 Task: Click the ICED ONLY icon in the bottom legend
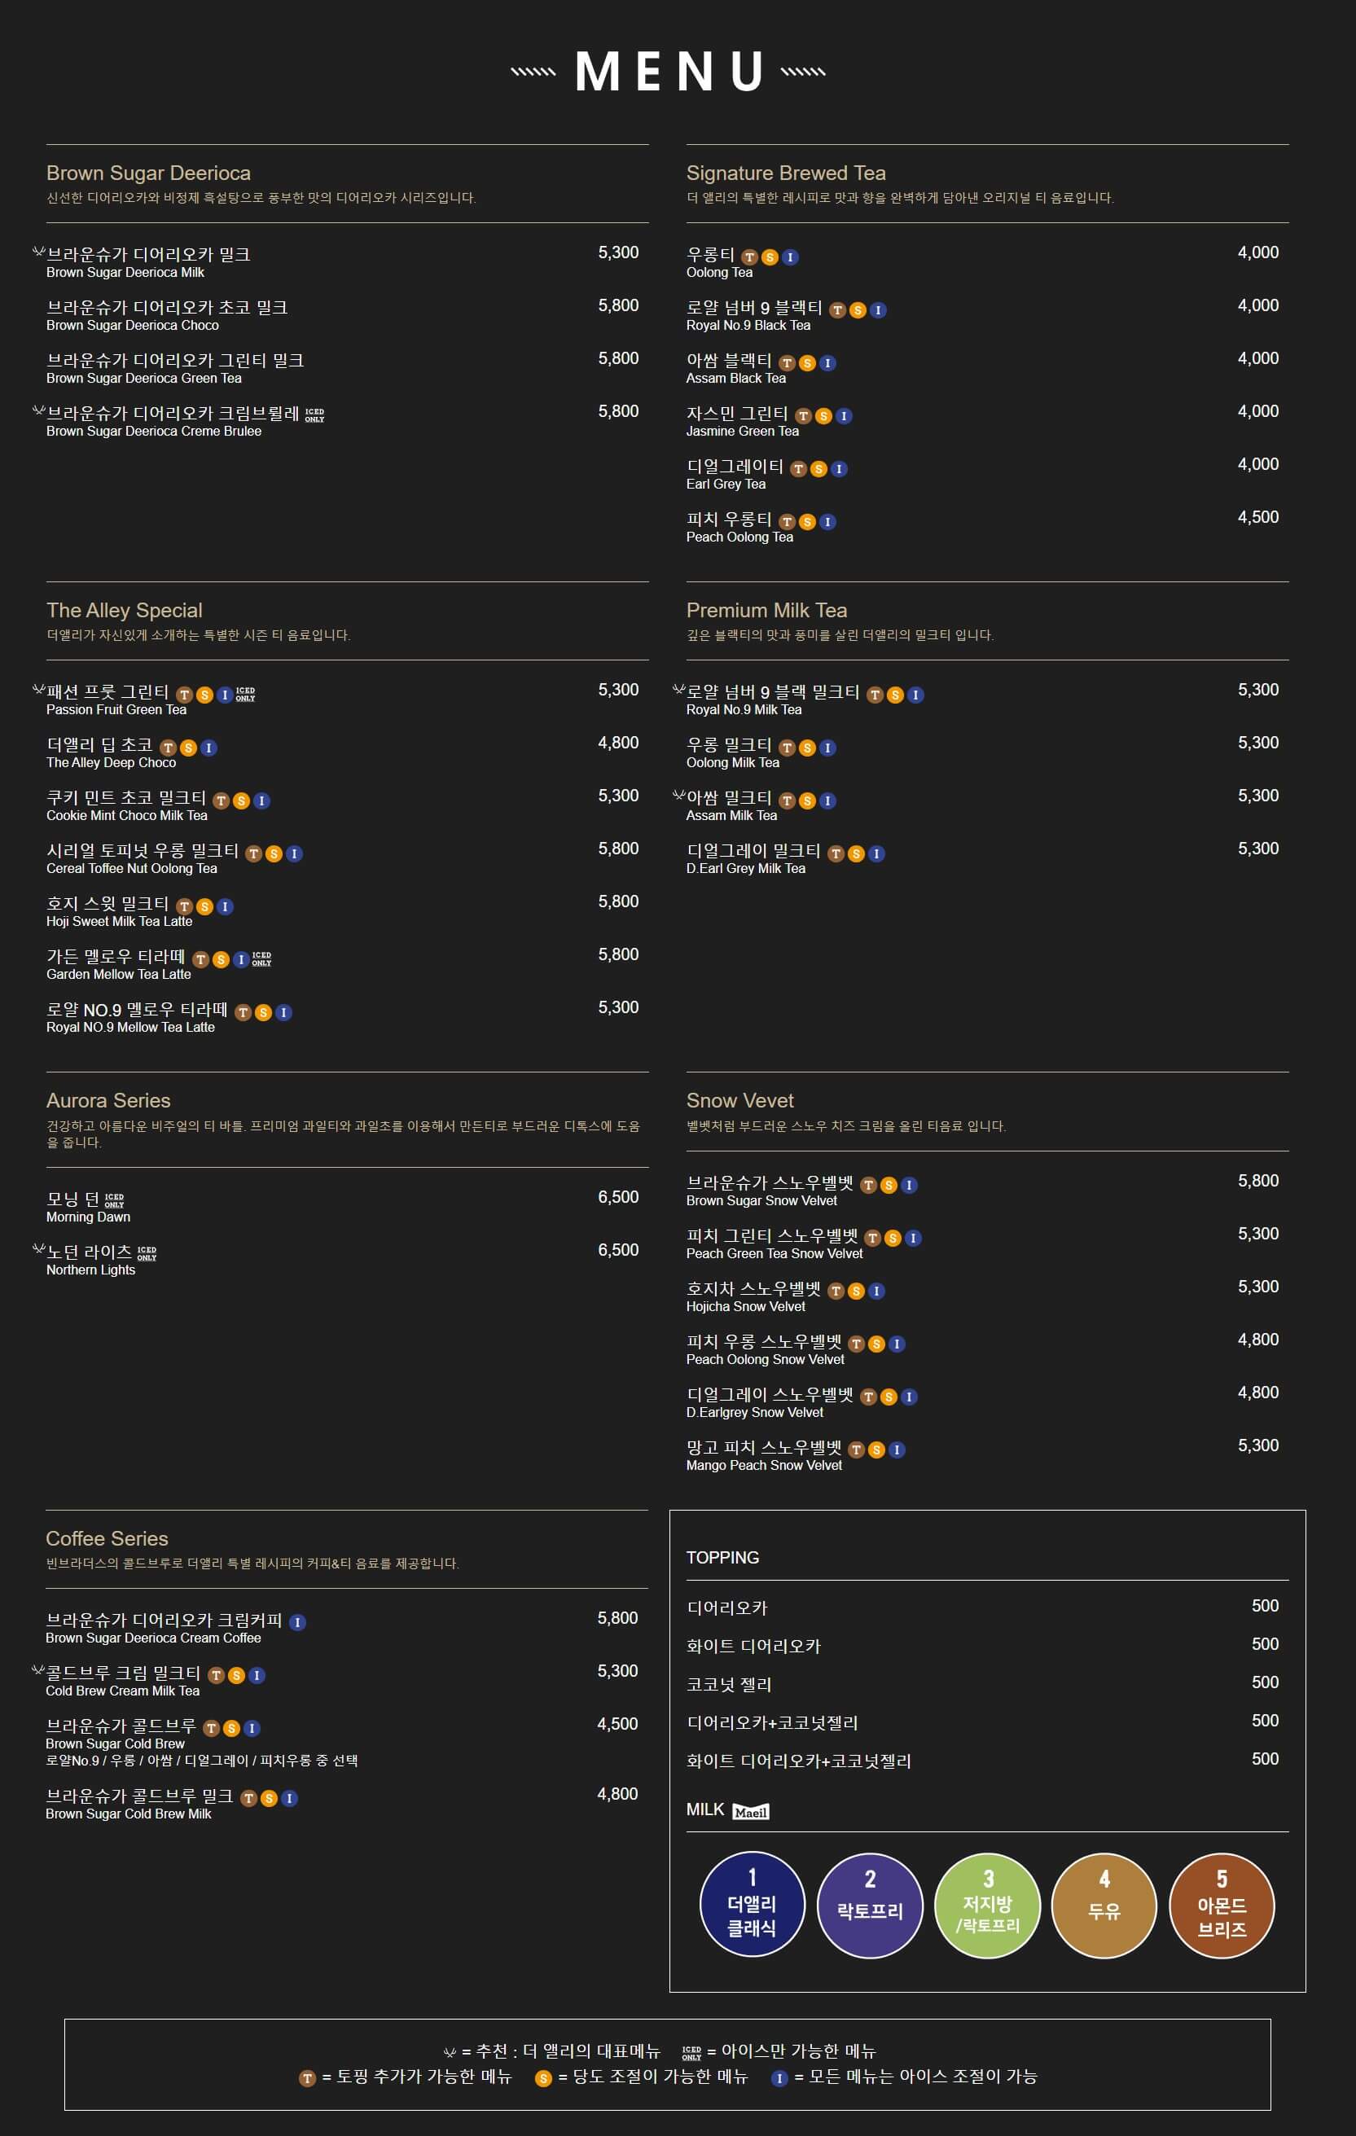click(x=691, y=2054)
